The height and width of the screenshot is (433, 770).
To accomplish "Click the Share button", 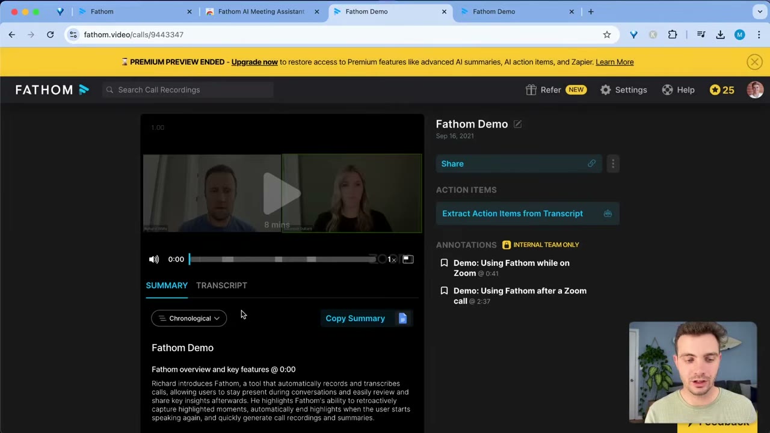I will 519,164.
